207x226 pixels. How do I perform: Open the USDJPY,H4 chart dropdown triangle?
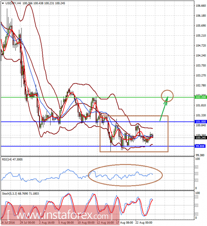point(3,3)
